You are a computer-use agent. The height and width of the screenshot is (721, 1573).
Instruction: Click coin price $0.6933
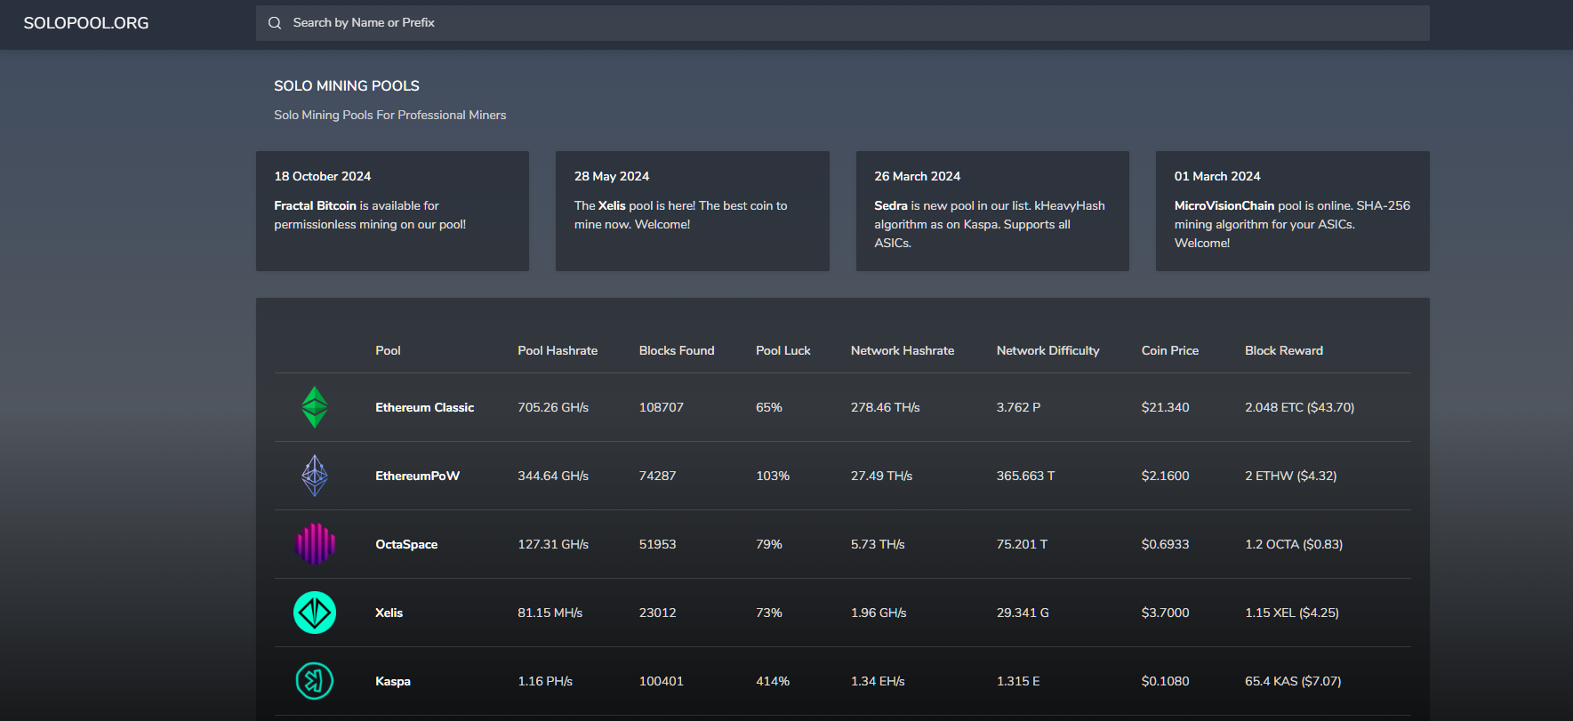(x=1165, y=544)
